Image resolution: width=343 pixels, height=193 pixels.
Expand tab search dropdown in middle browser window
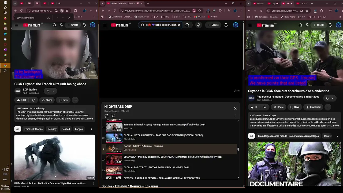pyautogui.click(x=102, y=3)
